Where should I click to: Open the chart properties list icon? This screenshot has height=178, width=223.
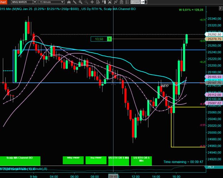[x=127, y=2]
